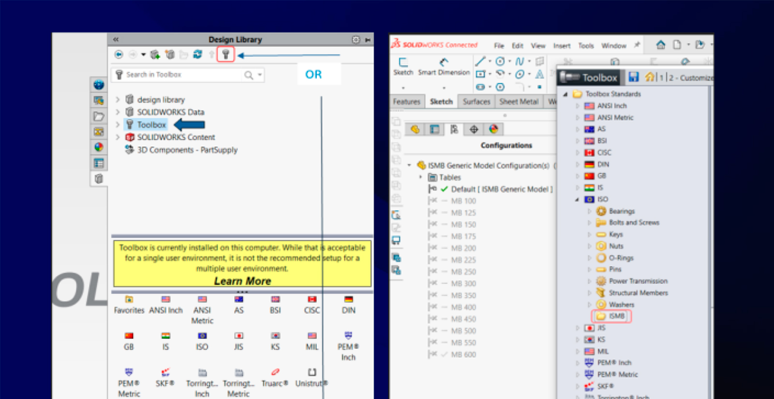The image size is (774, 399).
Task: Open SOLIDWORKS Resources globe tab in task pane
Action: pos(99,85)
